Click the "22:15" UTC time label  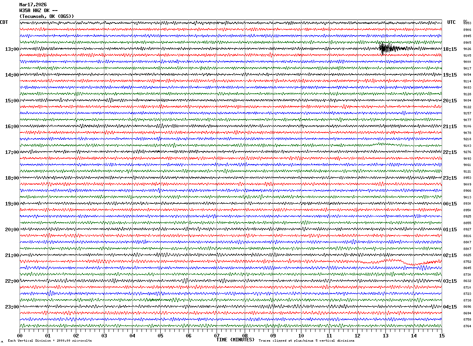(x=450, y=152)
